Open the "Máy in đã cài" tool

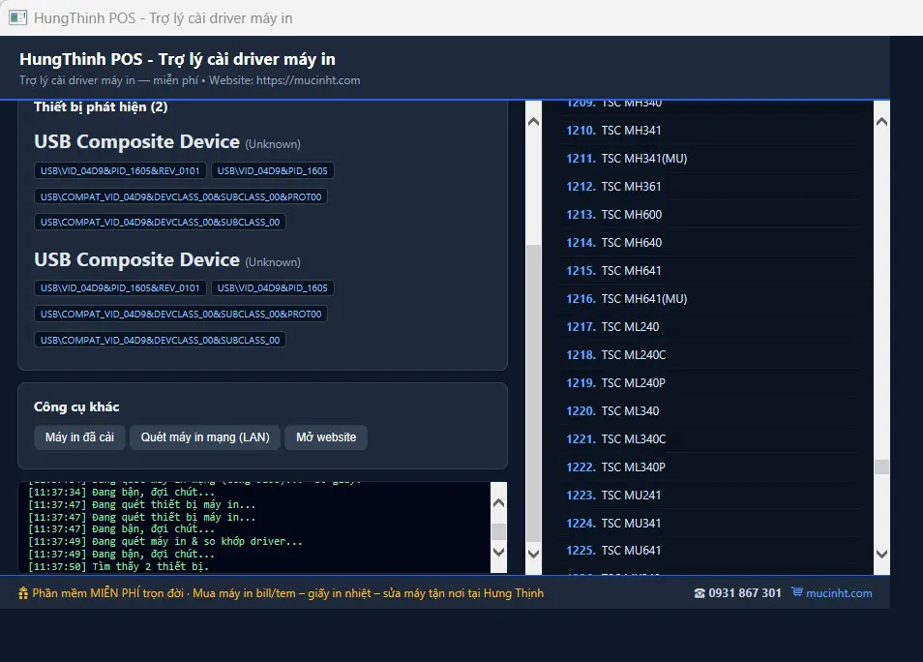tap(79, 437)
